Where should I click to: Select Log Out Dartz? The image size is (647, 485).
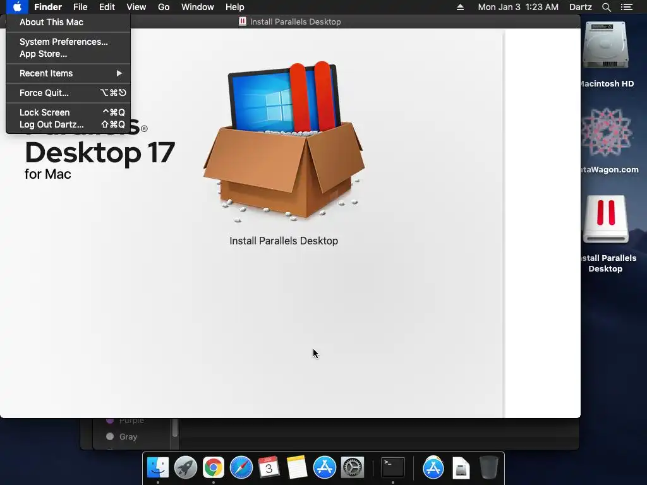coord(68,124)
